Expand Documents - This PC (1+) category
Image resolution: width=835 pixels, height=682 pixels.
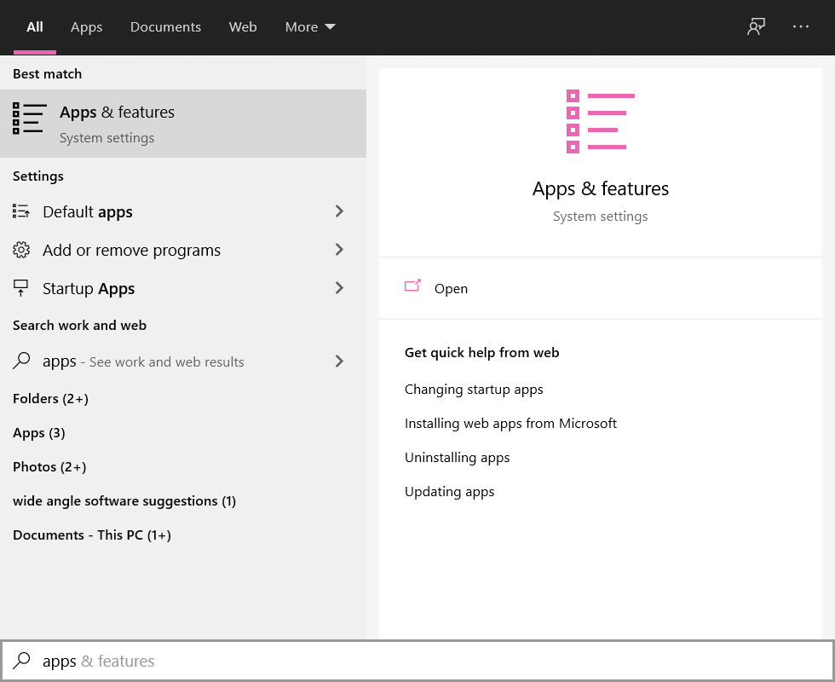[x=92, y=535]
